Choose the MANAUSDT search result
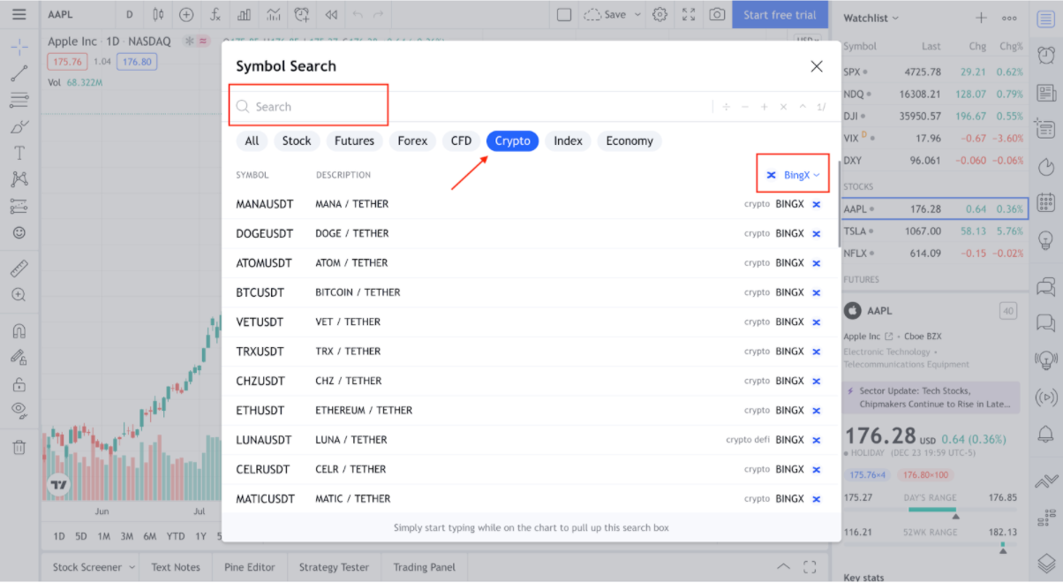This screenshot has height=583, width=1063. pos(530,204)
